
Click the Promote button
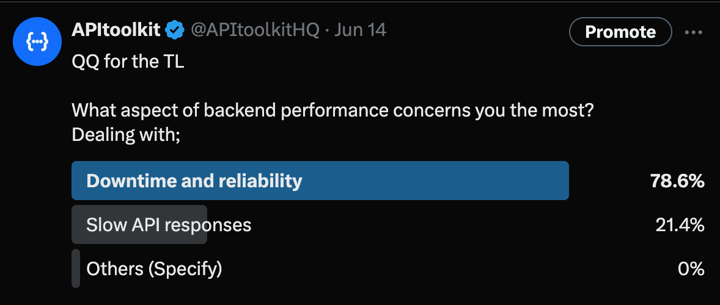(x=620, y=32)
